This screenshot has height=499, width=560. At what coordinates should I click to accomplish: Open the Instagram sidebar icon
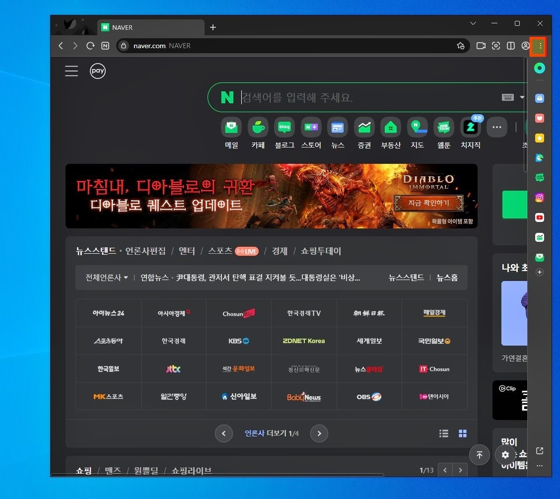(x=539, y=198)
